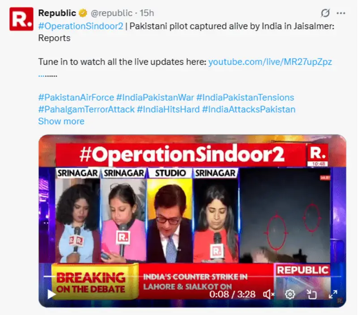Play the video with the play icon

51,294
